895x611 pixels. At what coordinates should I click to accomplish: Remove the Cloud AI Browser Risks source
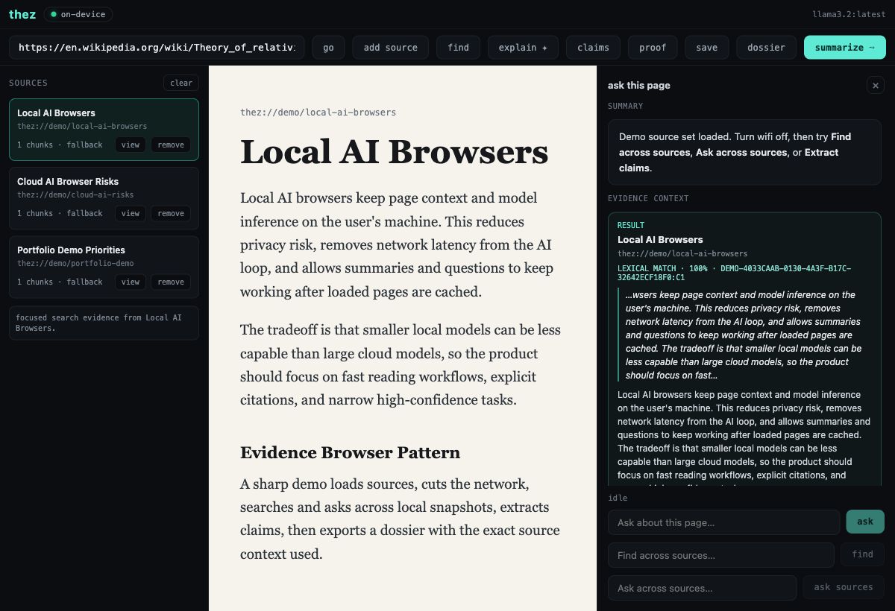point(171,213)
